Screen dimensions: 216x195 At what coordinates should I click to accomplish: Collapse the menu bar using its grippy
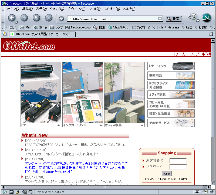click(x=3, y=9)
